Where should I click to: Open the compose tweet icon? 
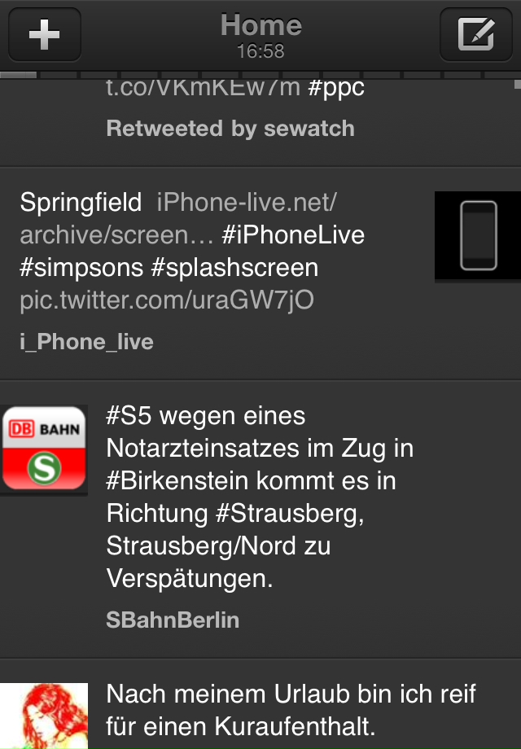(x=475, y=34)
